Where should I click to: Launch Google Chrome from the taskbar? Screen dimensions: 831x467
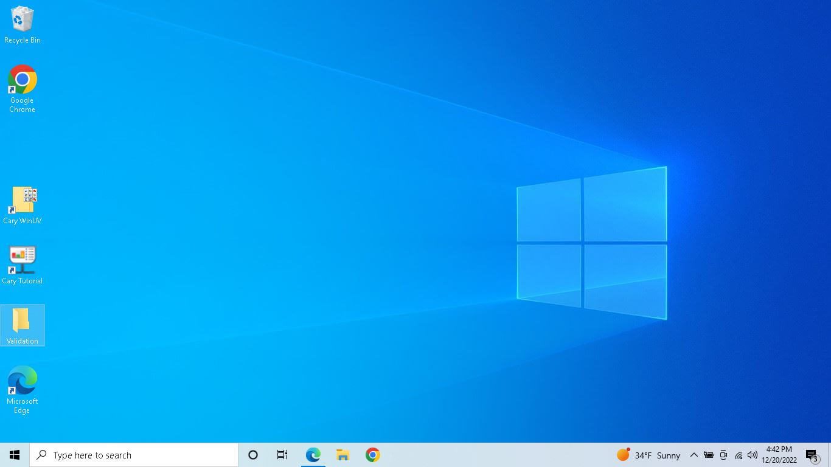click(x=372, y=455)
